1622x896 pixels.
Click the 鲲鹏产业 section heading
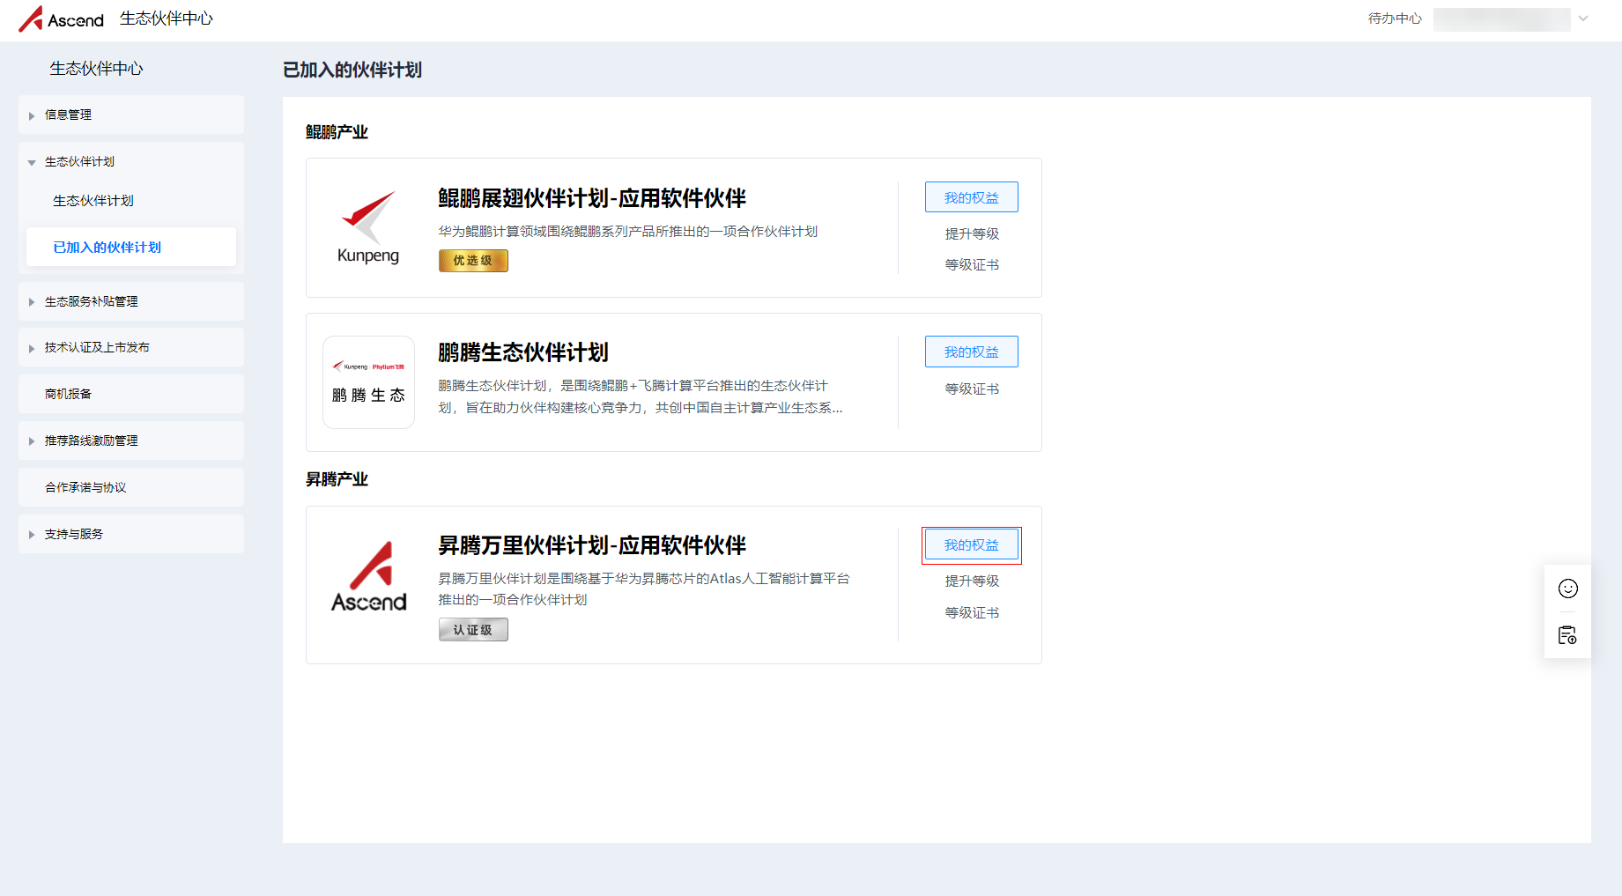337,132
